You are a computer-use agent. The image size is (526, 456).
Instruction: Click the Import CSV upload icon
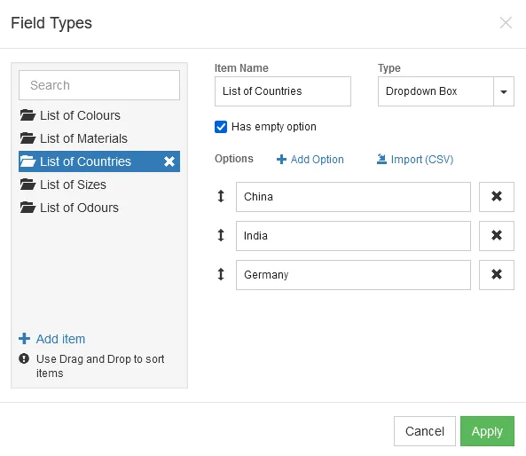[381, 159]
